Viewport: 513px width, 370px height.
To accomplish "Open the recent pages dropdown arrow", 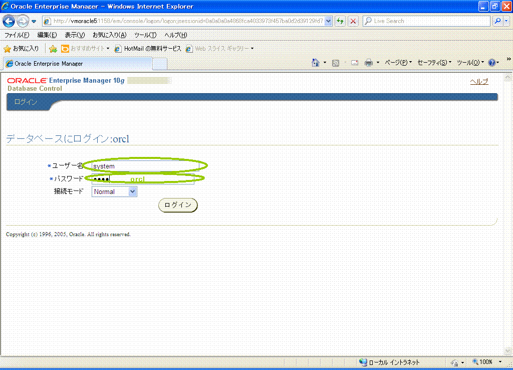I will tap(34, 22).
